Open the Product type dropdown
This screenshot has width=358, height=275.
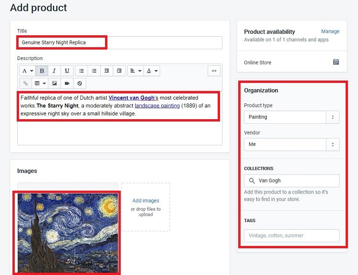(x=292, y=117)
